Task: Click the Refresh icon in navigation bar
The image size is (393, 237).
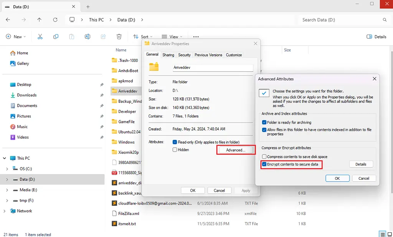Action: click(55, 20)
